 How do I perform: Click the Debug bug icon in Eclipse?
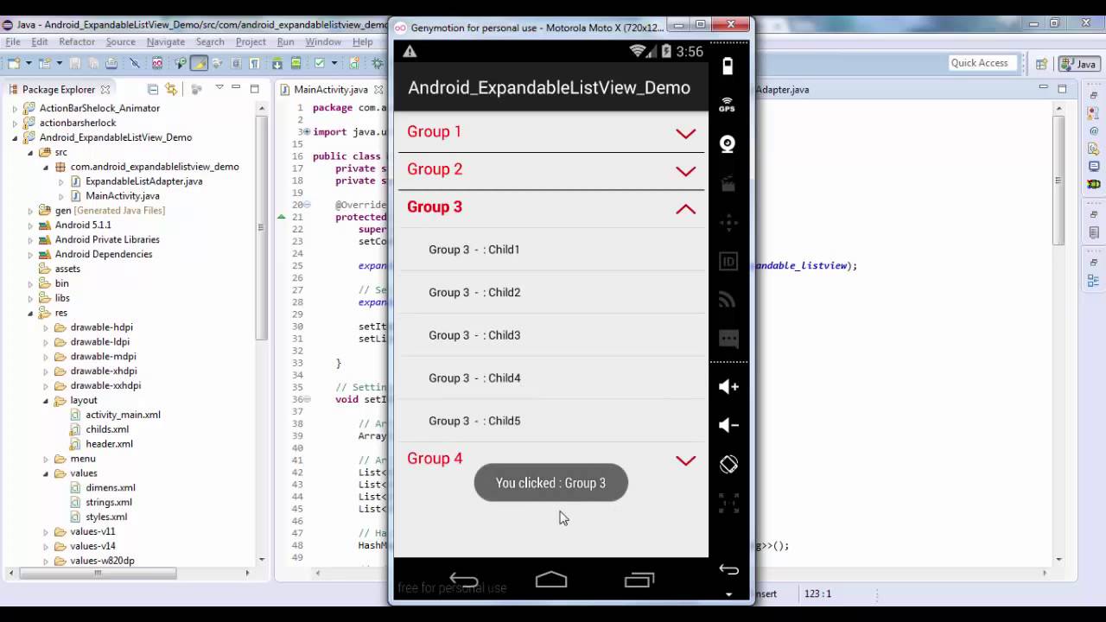point(378,63)
